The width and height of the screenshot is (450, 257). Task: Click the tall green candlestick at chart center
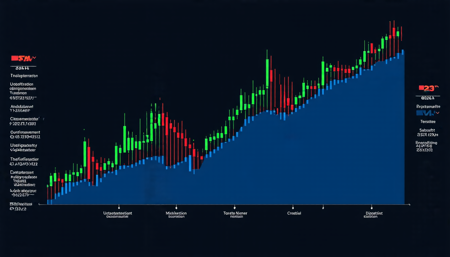pos(267,72)
